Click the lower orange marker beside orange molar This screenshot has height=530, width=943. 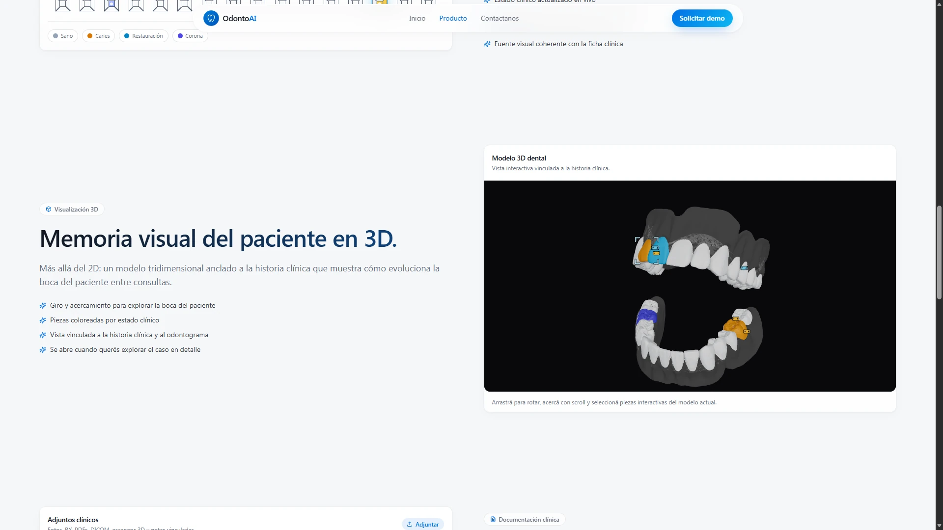[x=747, y=332]
